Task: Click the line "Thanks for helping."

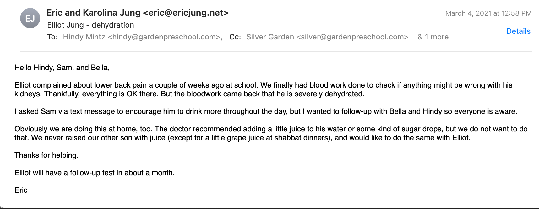Action: click(46, 155)
